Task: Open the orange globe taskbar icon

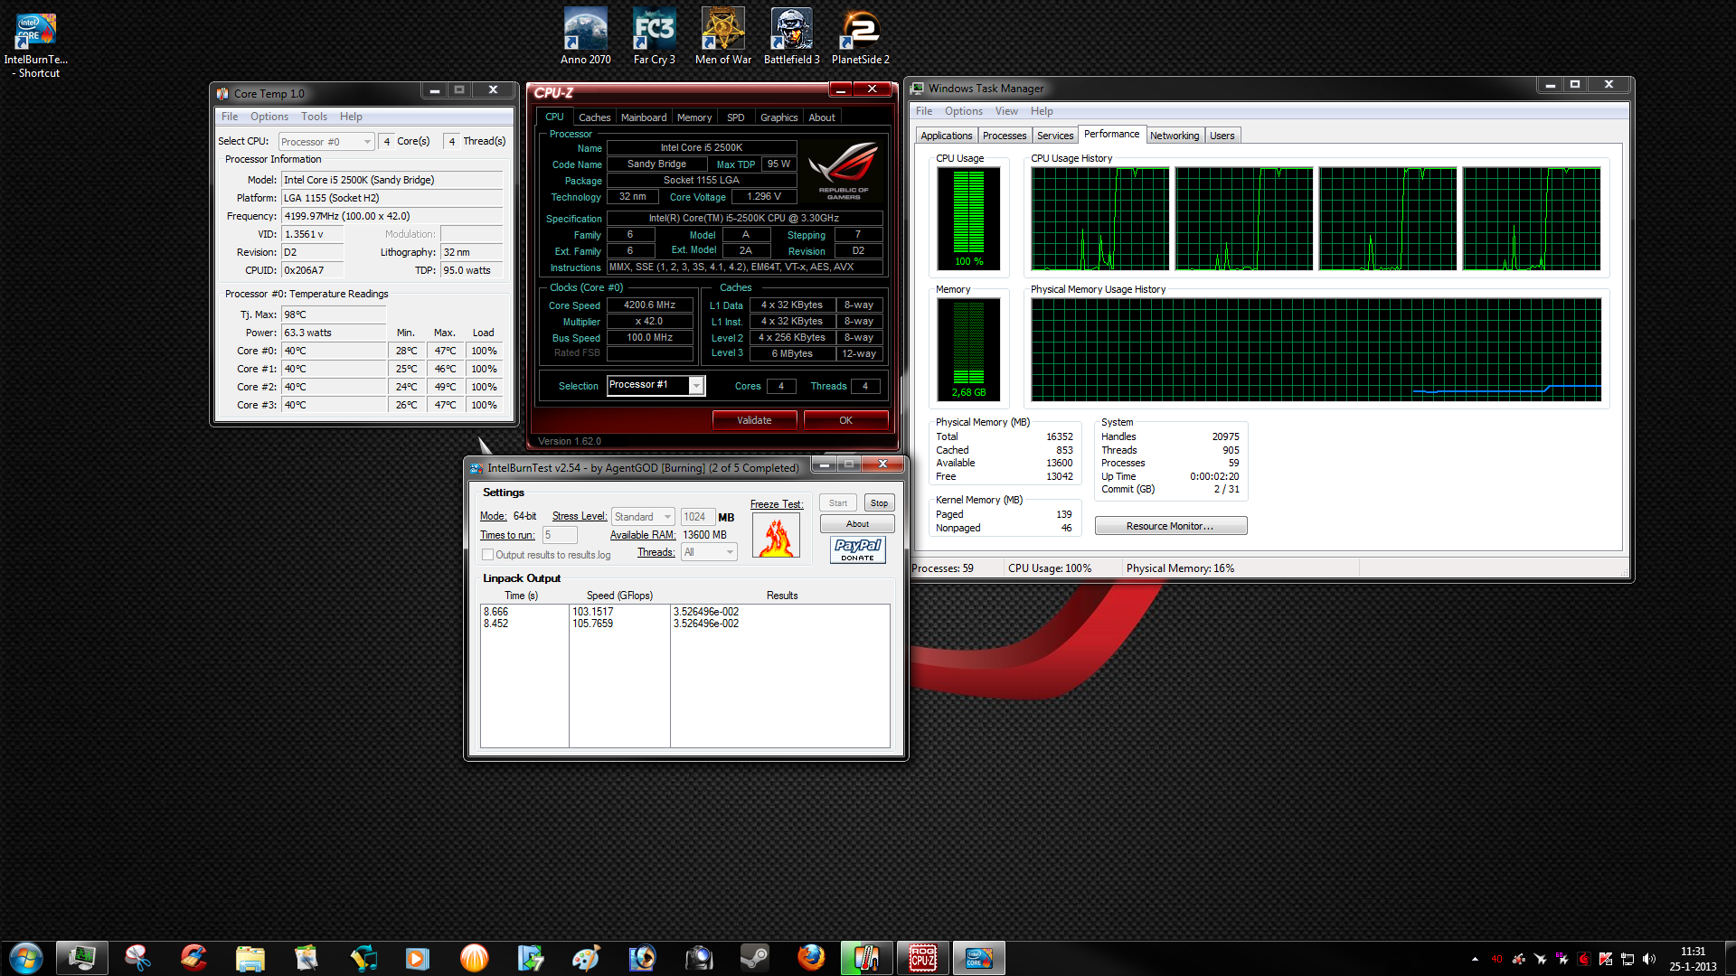Action: tap(474, 958)
